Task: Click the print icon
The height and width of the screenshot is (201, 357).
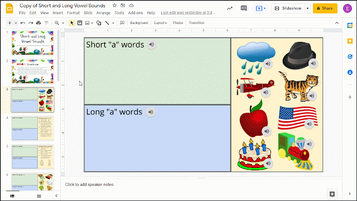Action: (x=38, y=23)
